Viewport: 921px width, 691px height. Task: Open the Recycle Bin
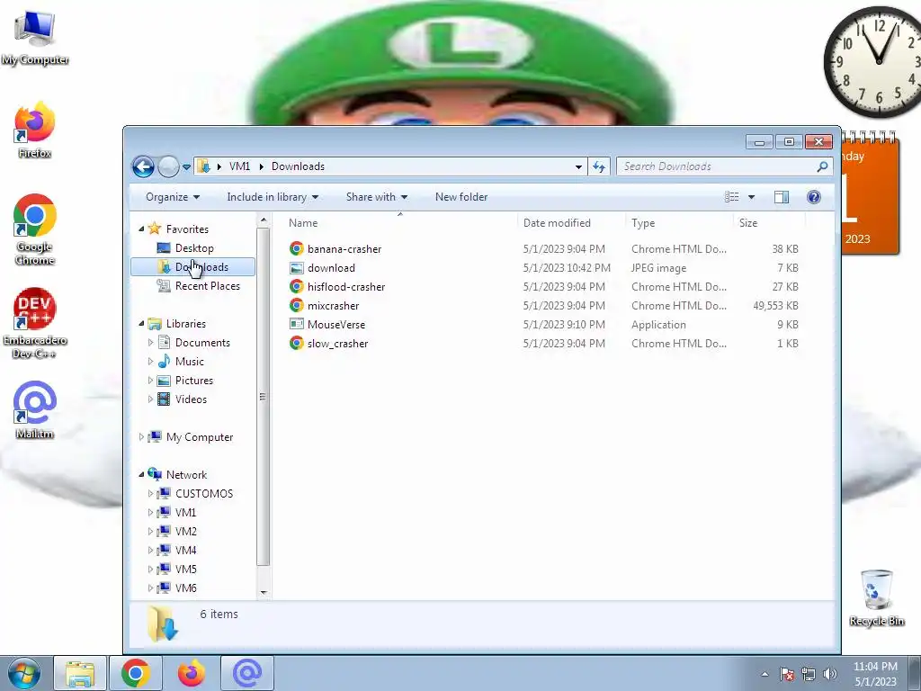coord(876,598)
